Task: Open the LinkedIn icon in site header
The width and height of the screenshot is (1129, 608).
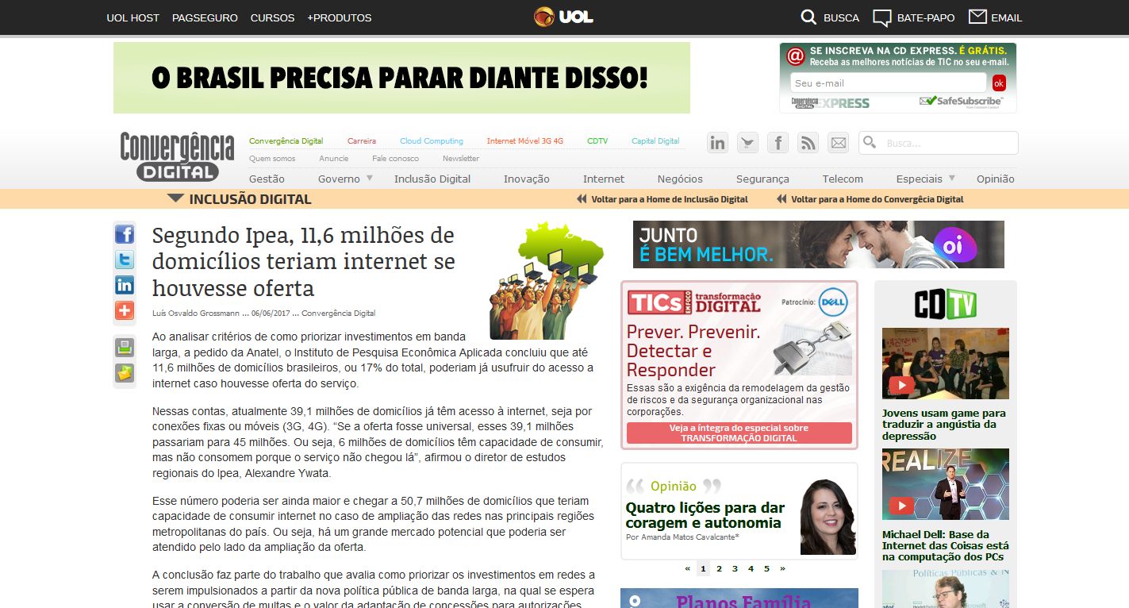Action: (x=718, y=143)
